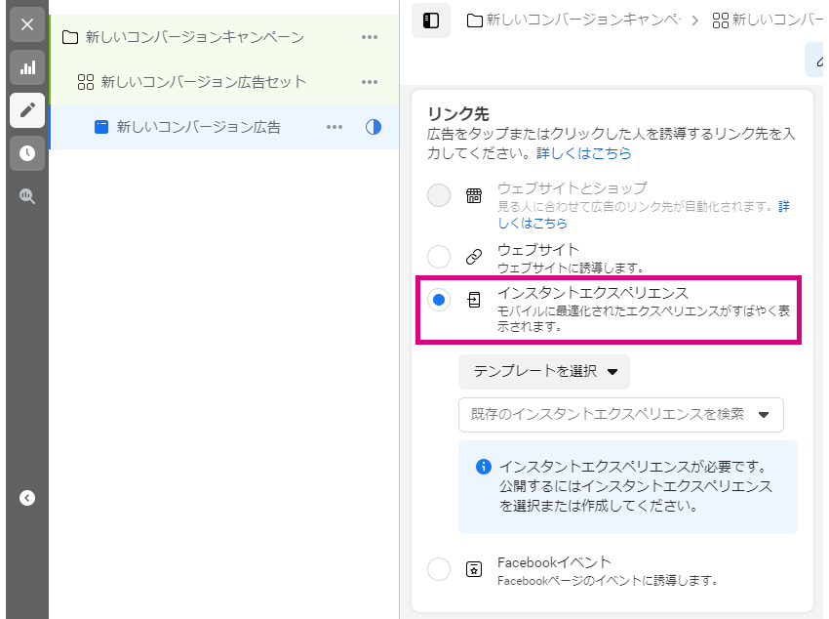Select the pencil edit icon in sidebar
The image size is (829, 619).
coord(27,110)
